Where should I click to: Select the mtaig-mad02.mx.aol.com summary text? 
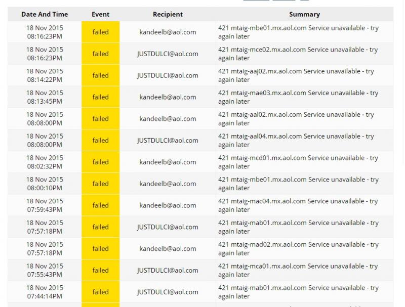tap(298, 248)
